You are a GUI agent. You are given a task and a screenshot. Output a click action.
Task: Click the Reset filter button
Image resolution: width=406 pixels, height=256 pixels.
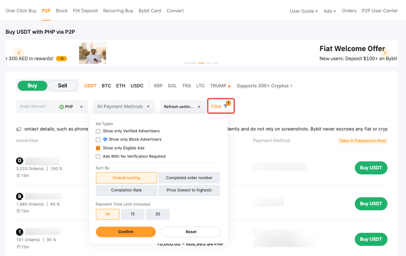(191, 232)
